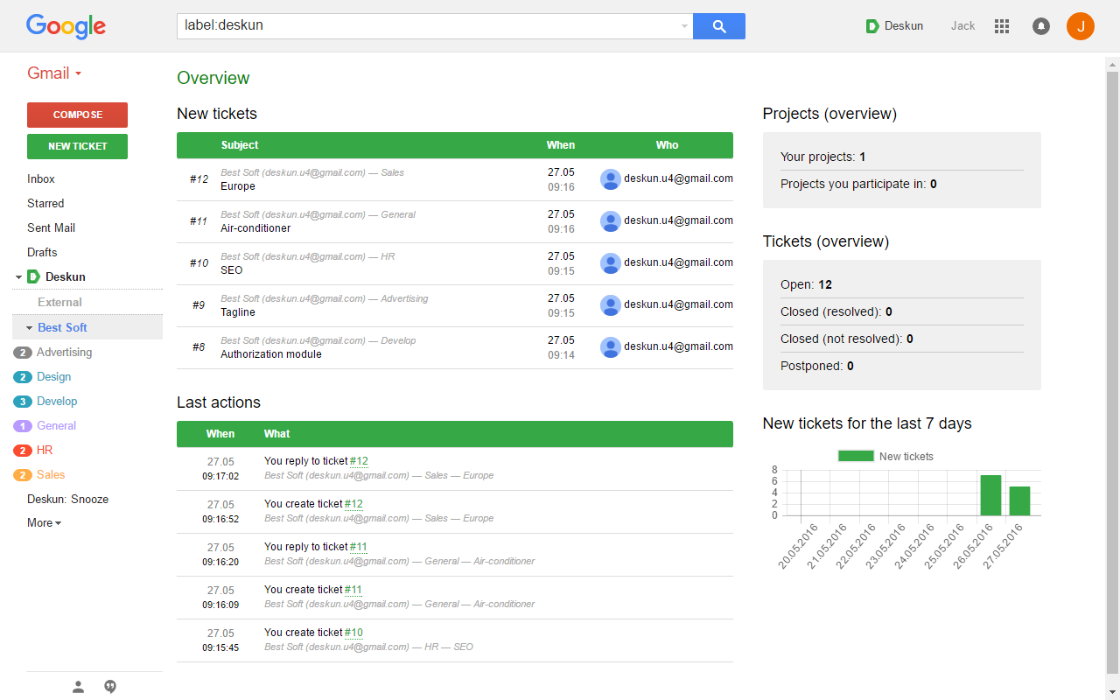Viewport: 1120px width, 700px height.
Task: Click the NEW TICKET button
Action: pos(77,146)
